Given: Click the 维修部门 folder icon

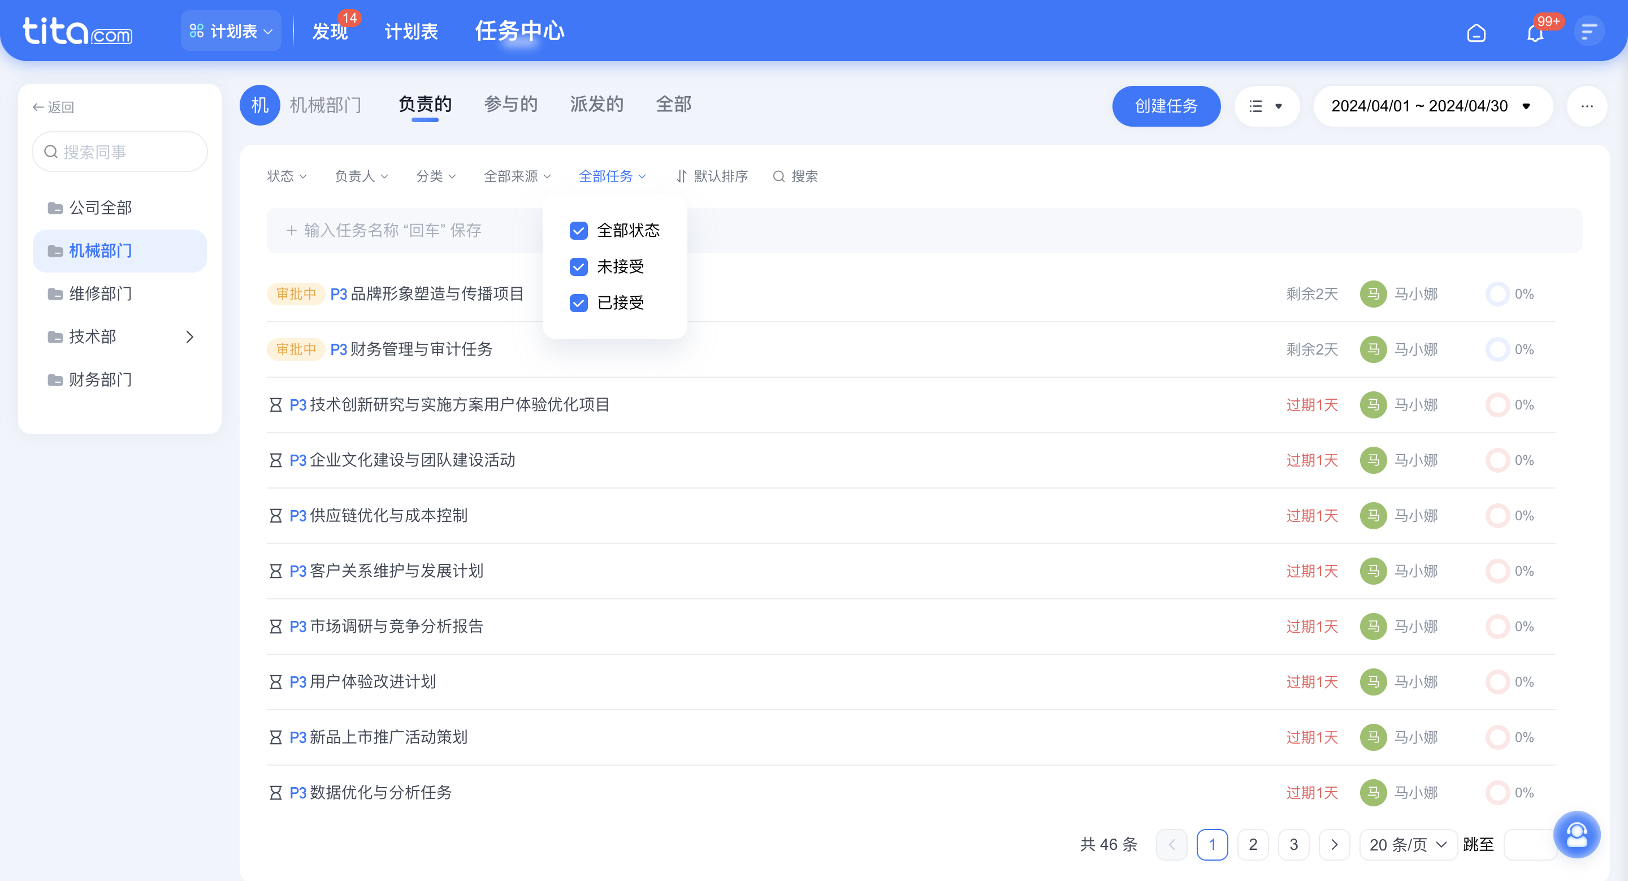Looking at the screenshot, I should click(x=55, y=294).
